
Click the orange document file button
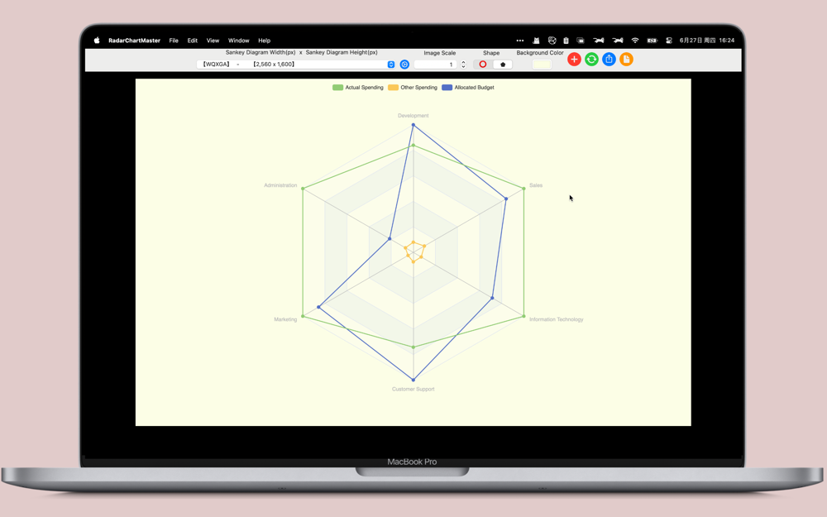626,59
